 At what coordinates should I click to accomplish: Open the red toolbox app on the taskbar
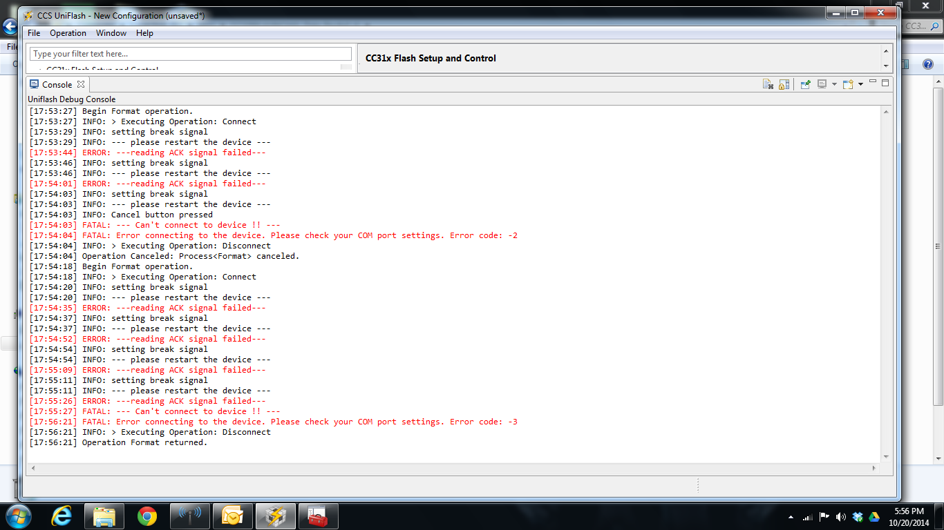coord(318,516)
